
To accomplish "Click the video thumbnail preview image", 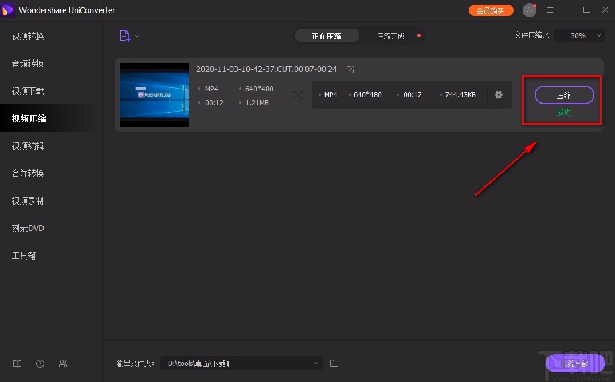I will (x=154, y=95).
